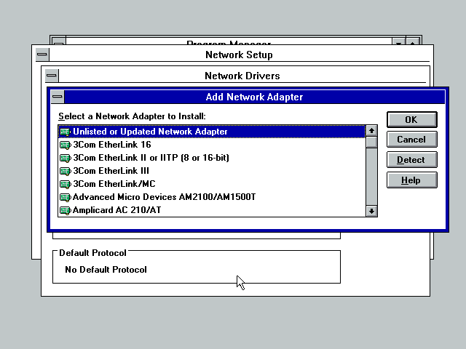This screenshot has height=349, width=466.
Task: Choose Advanced Micro Devices AM2100/AM1500T
Action: [212, 197]
